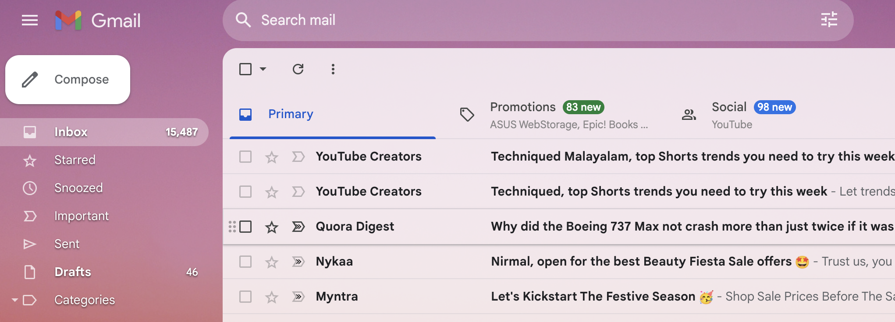Click the ASUS WebStorage, Epic! Books preview
Viewport: 895px width, 322px height.
pyautogui.click(x=569, y=125)
